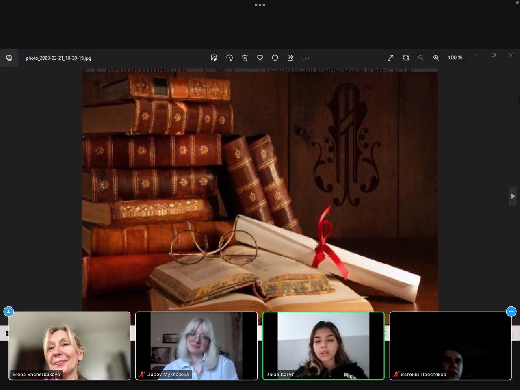Go to next photo with right arrow
520x390 pixels.
coord(513,196)
